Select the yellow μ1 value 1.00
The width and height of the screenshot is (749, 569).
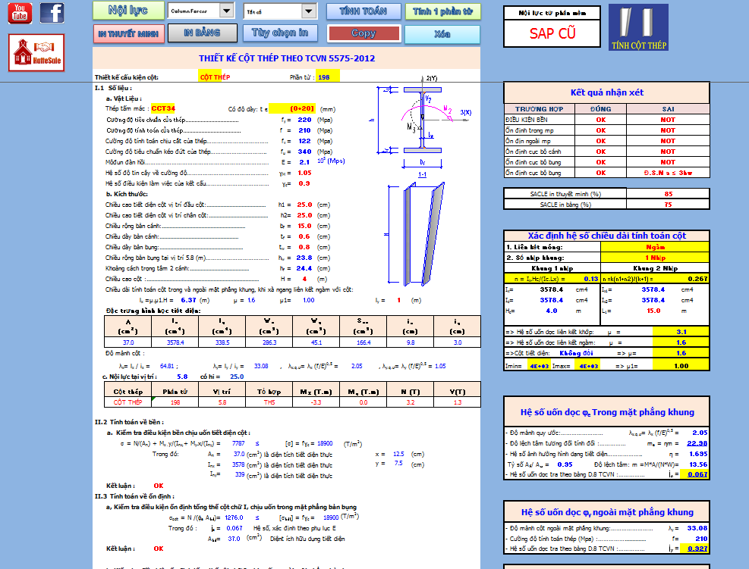(x=681, y=366)
